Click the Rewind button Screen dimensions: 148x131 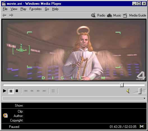[x=32, y=91]
